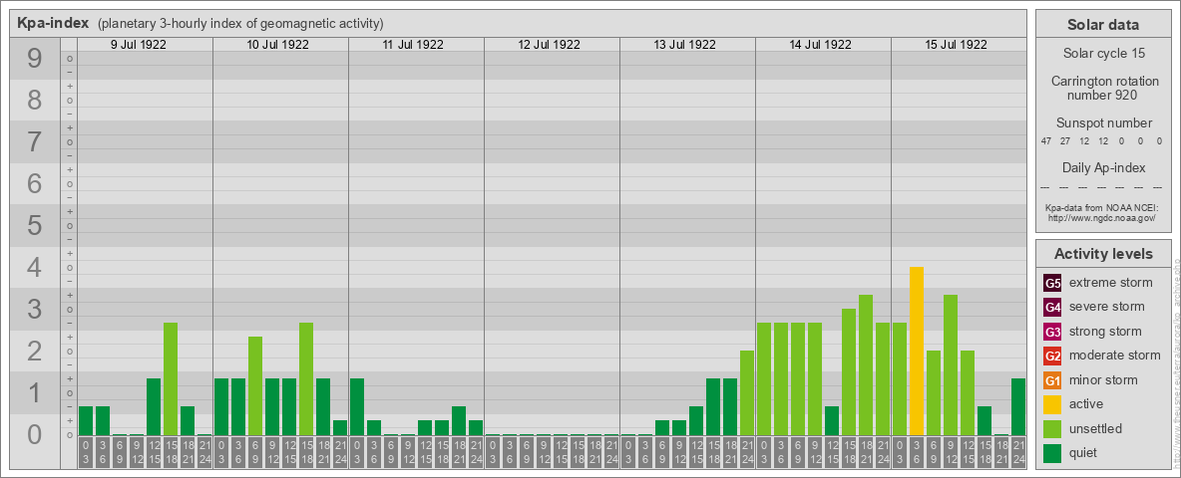
Task: Click the 6-9 bar on 10 Jul 1922
Action: 255,385
